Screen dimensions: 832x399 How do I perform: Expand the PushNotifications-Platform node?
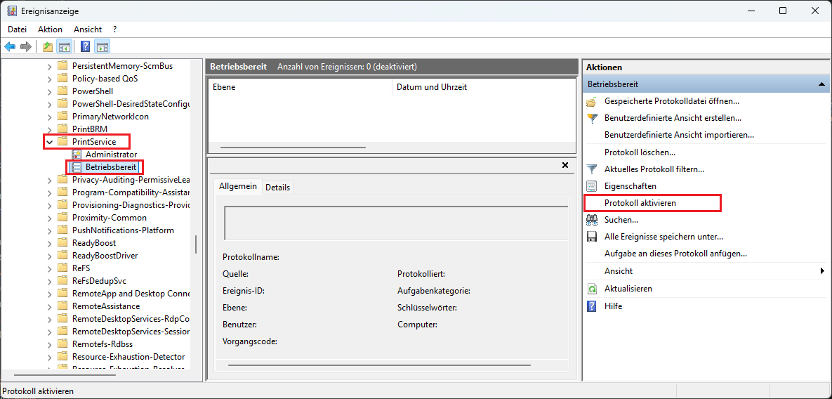[x=49, y=230]
